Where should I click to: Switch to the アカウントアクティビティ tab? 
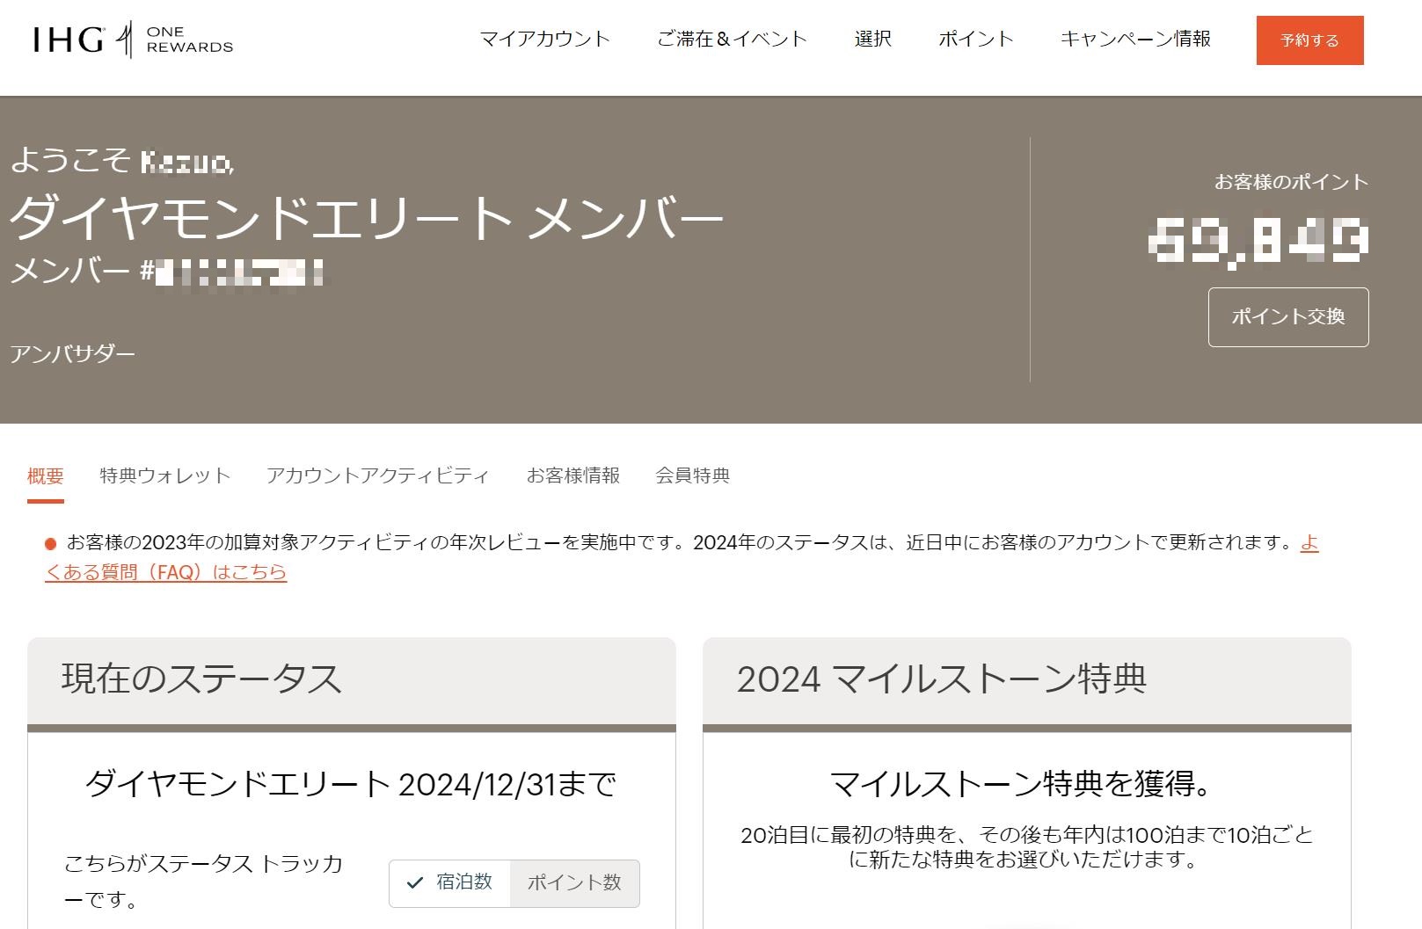378,476
